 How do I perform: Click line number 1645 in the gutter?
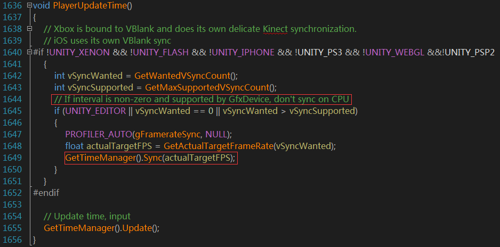pos(12,111)
